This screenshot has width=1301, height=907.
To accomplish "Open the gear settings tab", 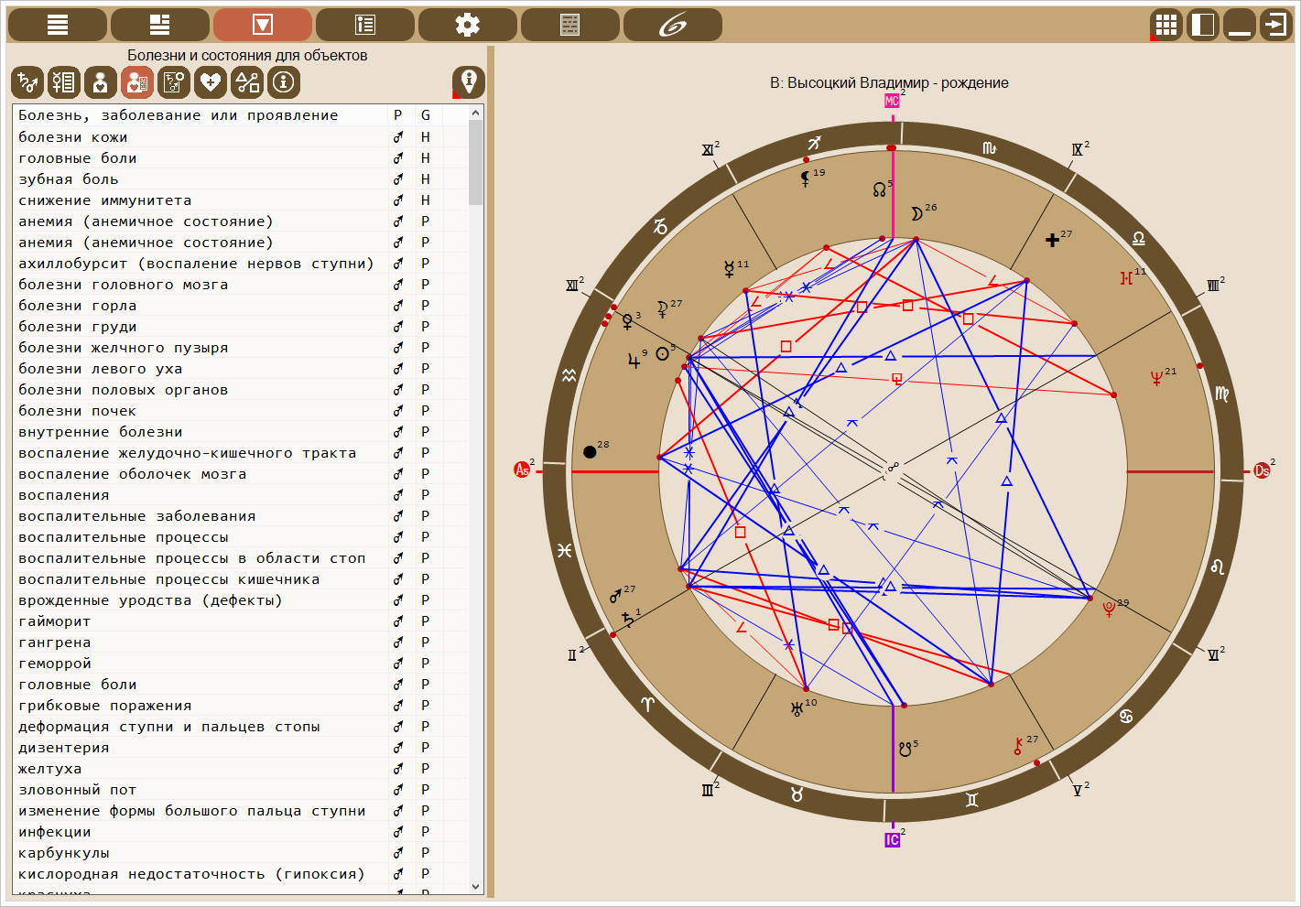I will click(x=468, y=25).
